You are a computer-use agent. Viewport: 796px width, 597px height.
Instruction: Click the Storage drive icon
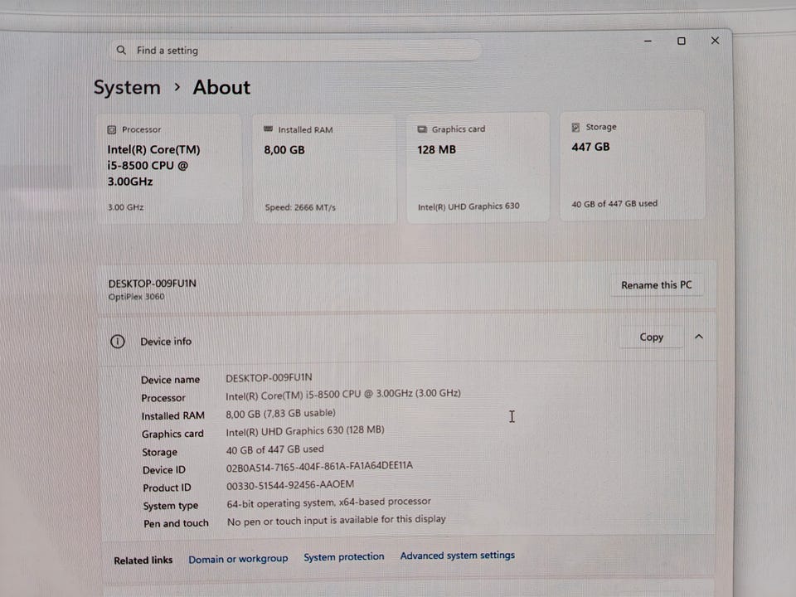pyautogui.click(x=576, y=128)
